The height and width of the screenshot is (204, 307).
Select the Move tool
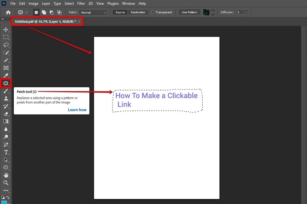pos(6,30)
